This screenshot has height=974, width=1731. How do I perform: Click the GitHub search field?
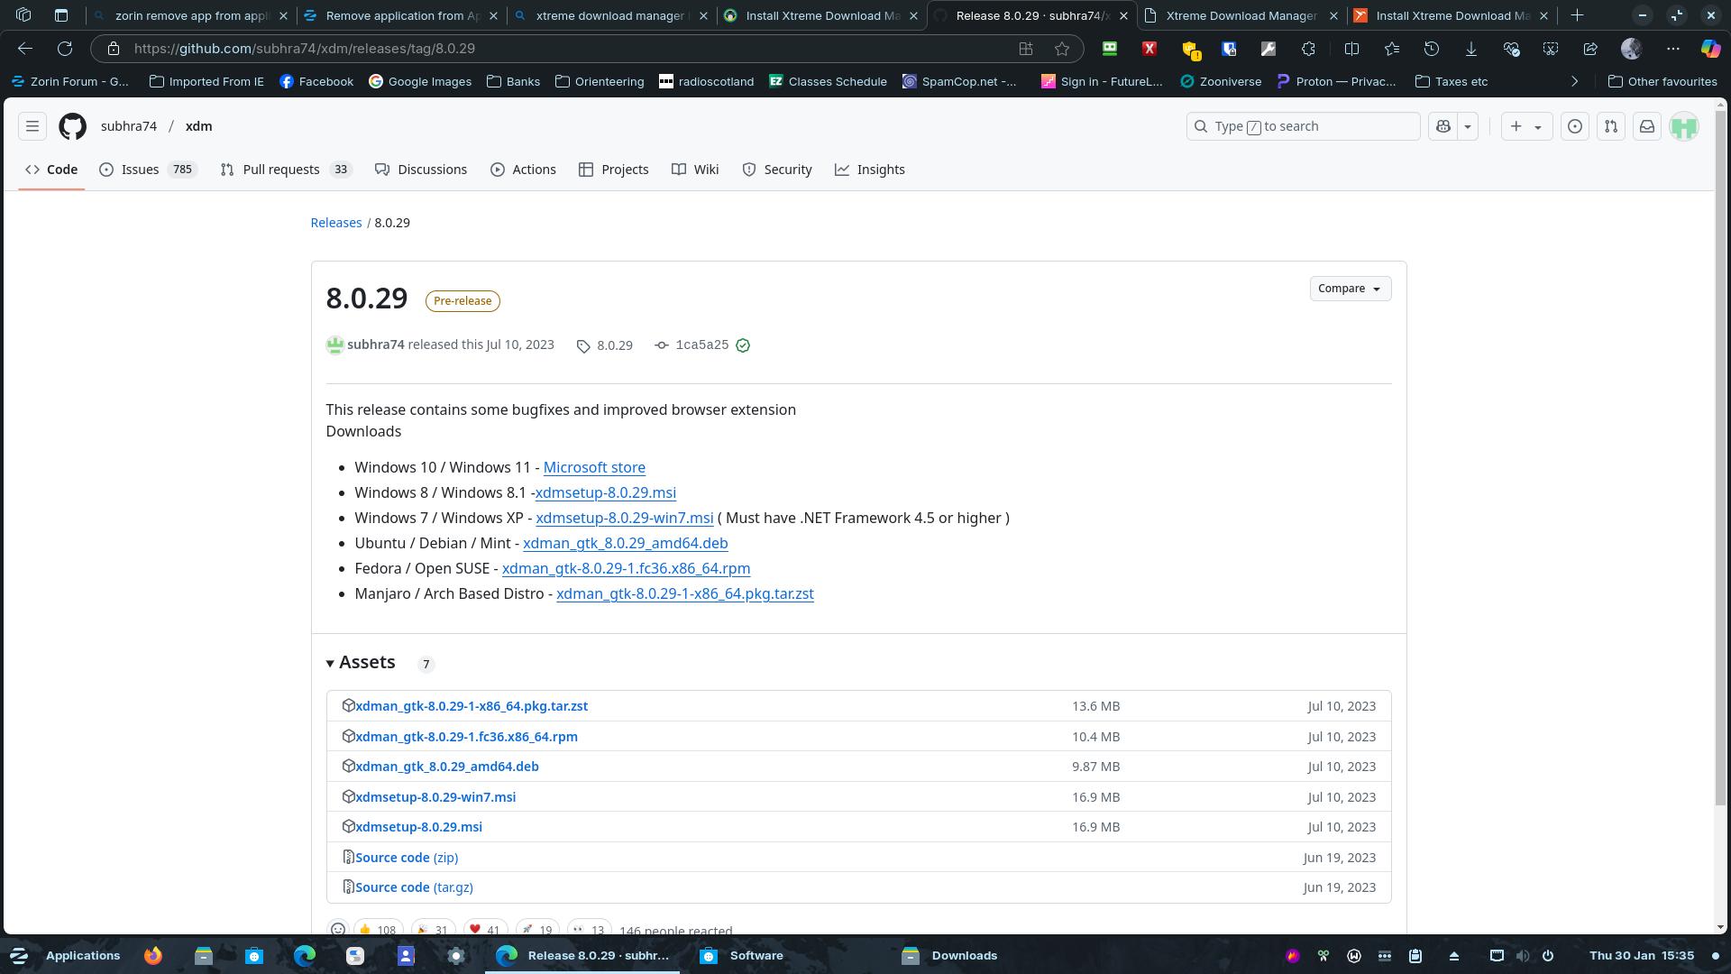(x=1303, y=126)
